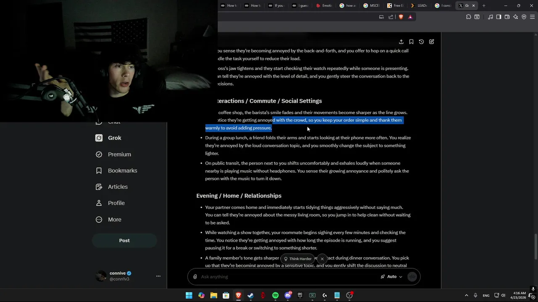Open Brave Rewards triangle icon
The height and width of the screenshot is (302, 538).
coord(410,17)
